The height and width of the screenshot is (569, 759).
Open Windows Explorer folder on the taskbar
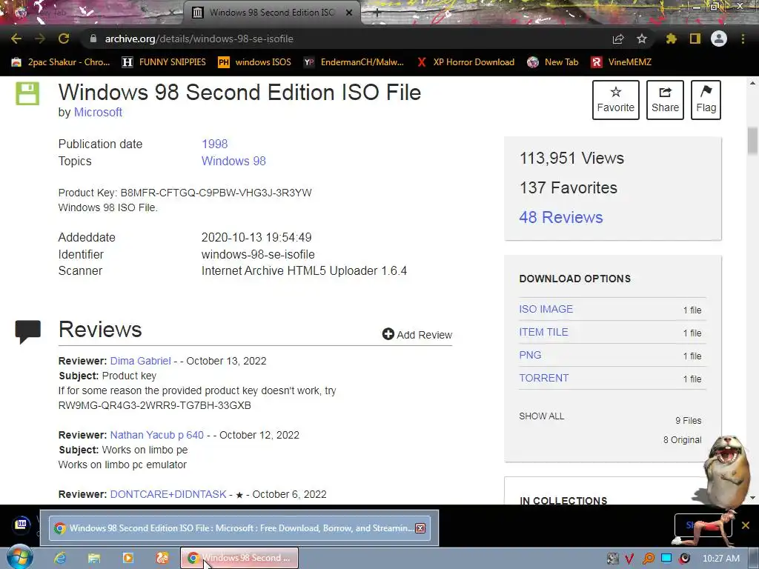(x=94, y=558)
